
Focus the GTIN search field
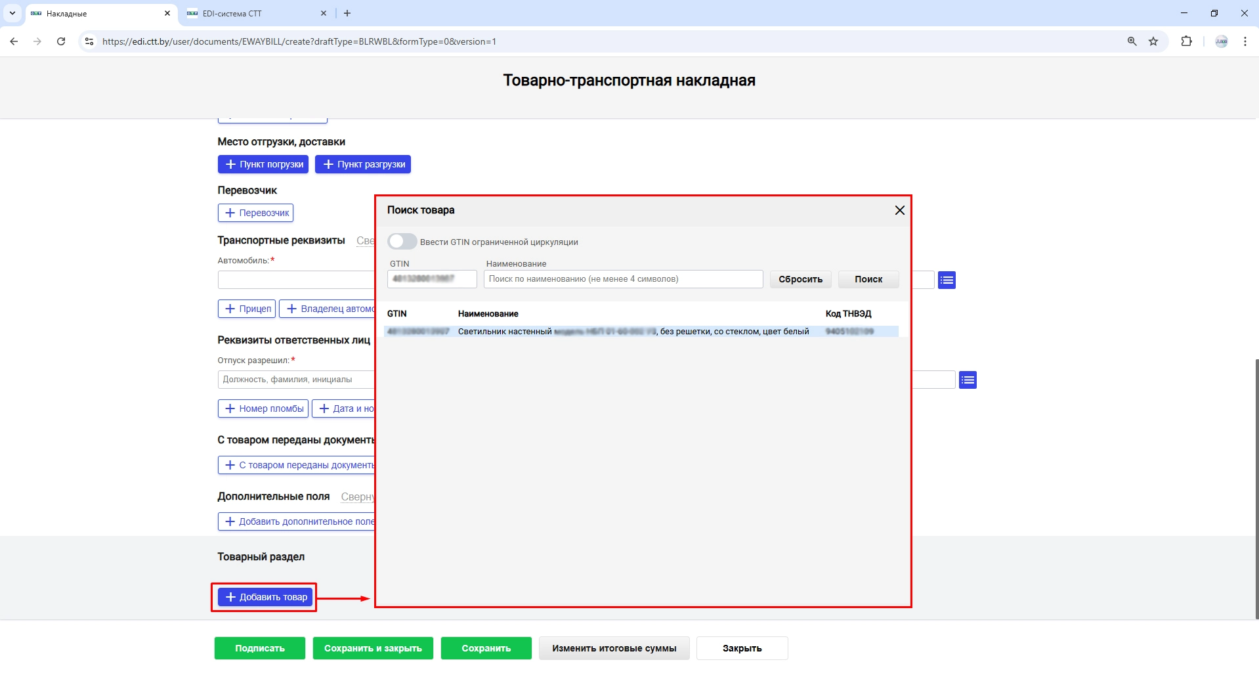[432, 279]
